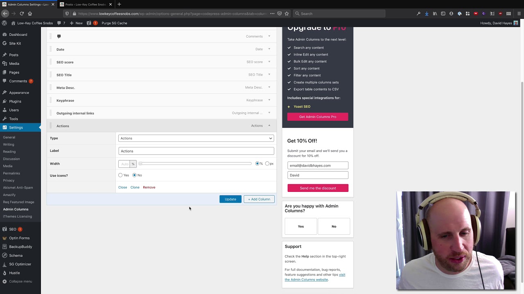Click the Yoast SEO admin bar icon
Screen dimensions: 524x294
point(89,23)
